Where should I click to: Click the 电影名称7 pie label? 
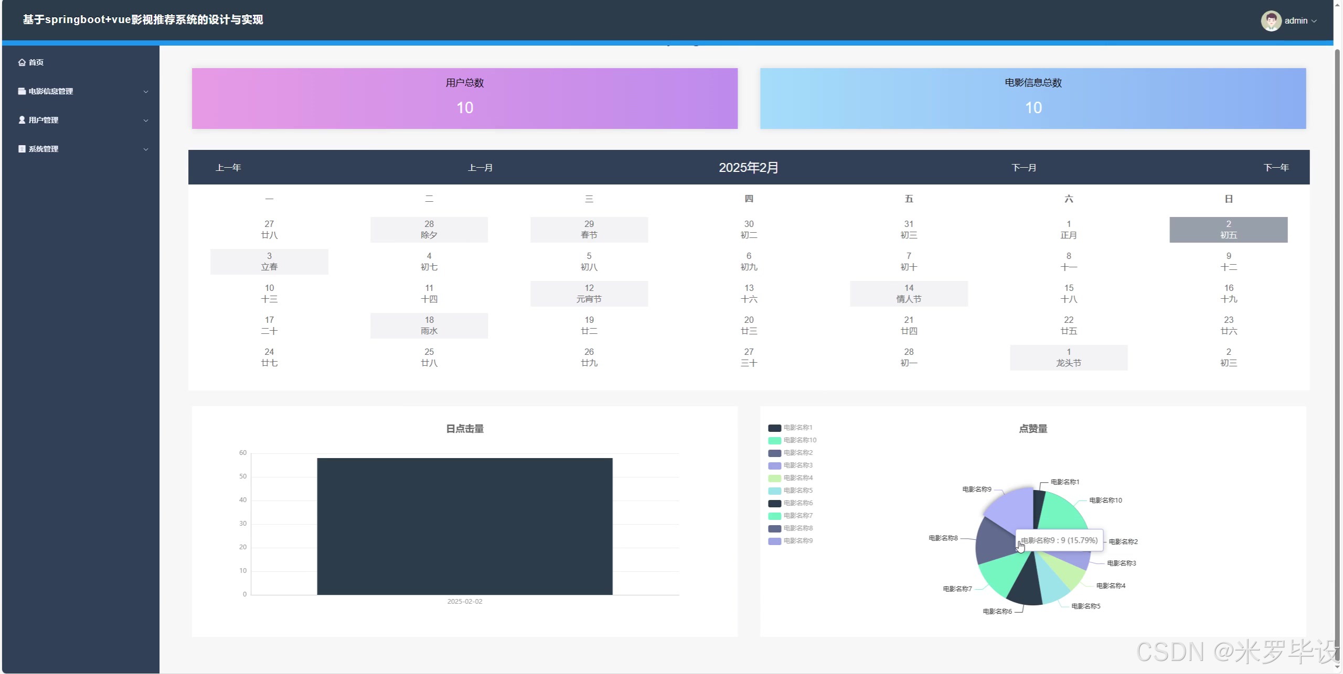click(957, 589)
